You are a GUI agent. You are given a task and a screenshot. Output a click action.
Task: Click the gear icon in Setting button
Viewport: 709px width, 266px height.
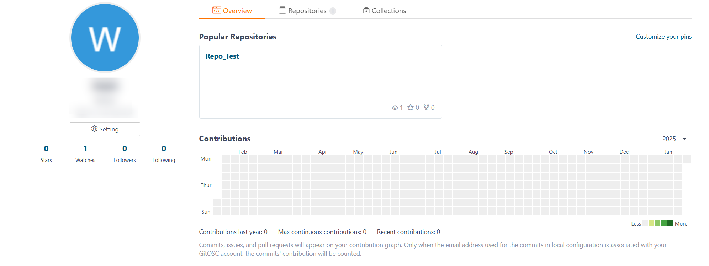tap(94, 129)
